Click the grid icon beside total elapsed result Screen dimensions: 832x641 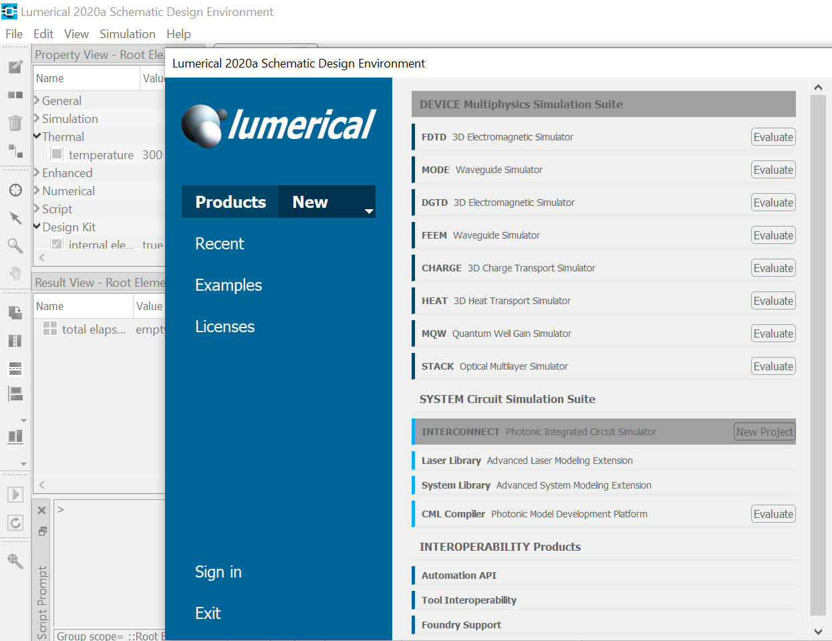tap(50, 328)
